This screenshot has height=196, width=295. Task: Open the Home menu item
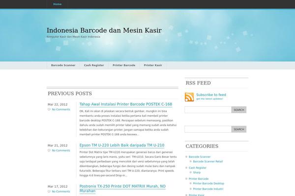[57, 4]
